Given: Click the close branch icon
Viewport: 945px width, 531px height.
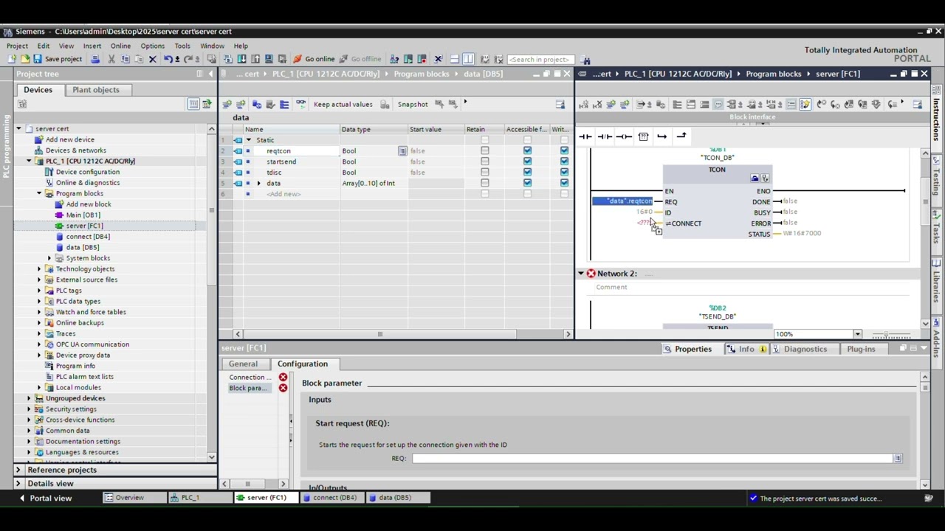Looking at the screenshot, I should tap(681, 136).
